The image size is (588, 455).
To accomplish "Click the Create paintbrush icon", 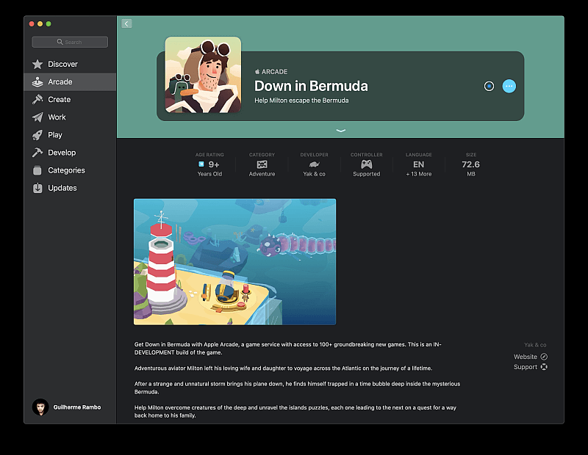I will pyautogui.click(x=37, y=100).
